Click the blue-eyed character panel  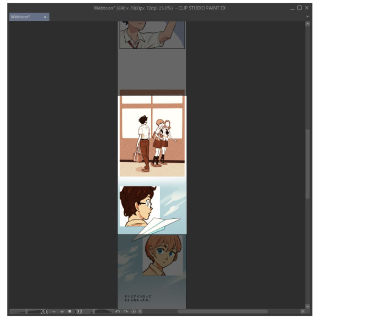162,255
